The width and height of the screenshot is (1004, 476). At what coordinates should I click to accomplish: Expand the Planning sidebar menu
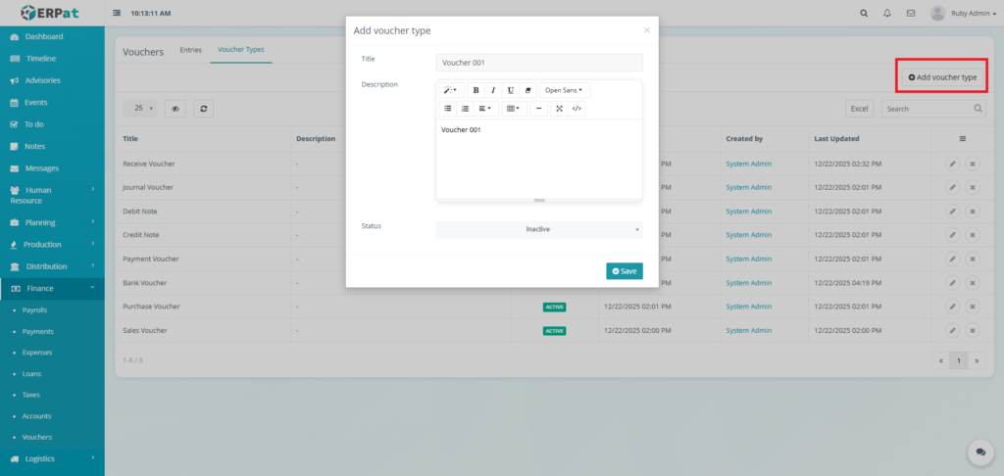coord(52,222)
